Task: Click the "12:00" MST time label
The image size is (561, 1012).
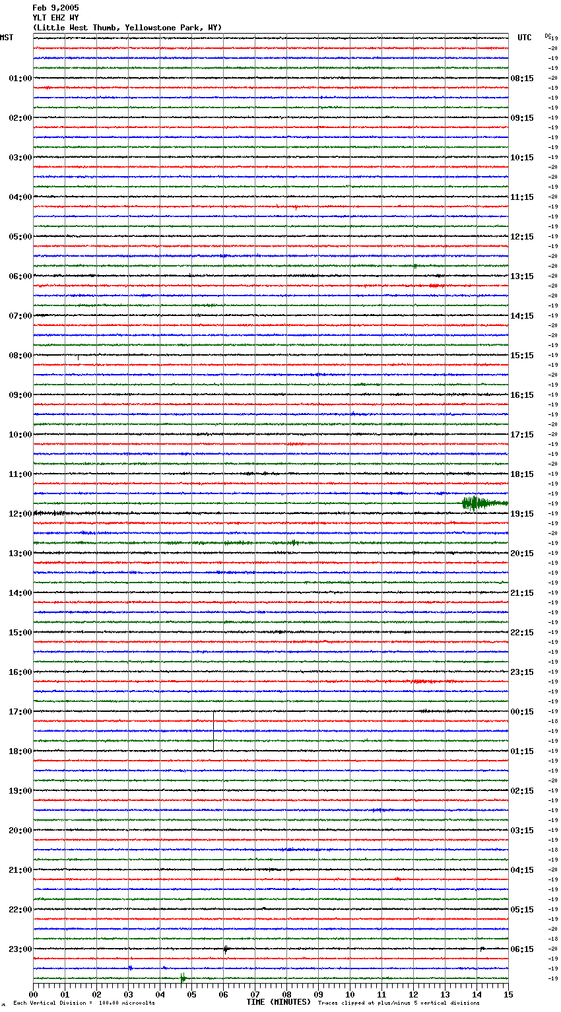Action: click(20, 514)
